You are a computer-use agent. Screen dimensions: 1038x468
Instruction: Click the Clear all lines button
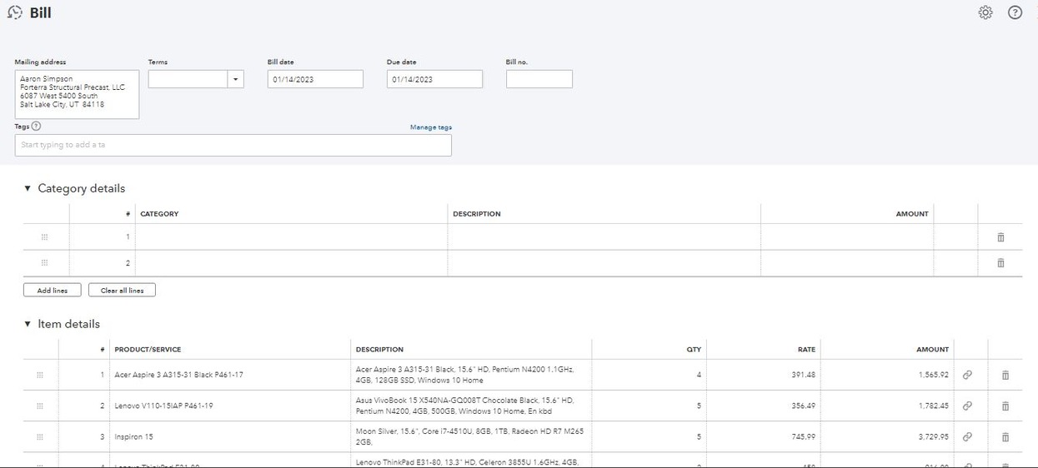pos(122,290)
